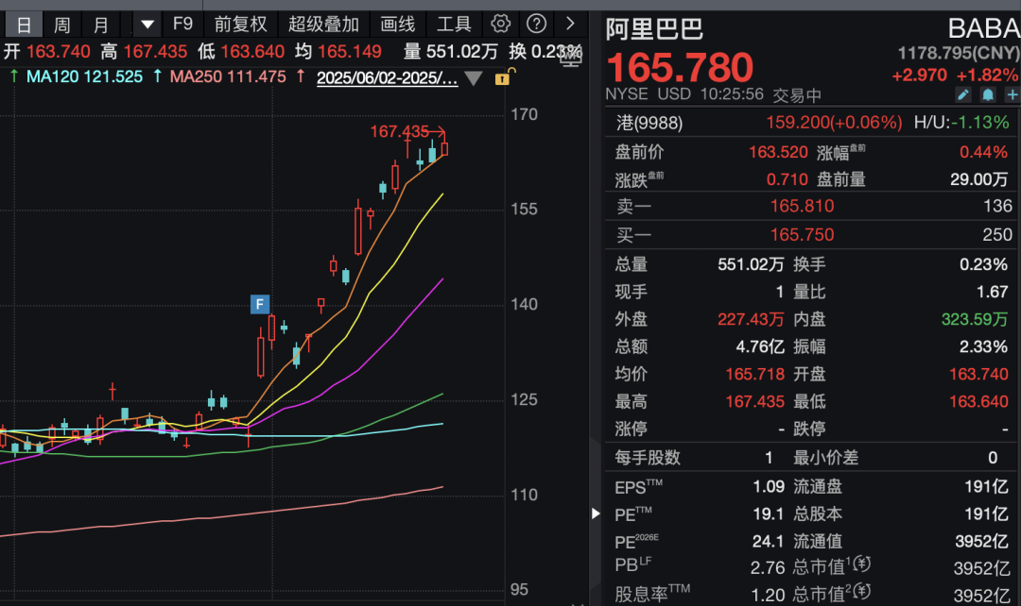Viewport: 1021px width, 606px height.
Task: Click the PB LF 2.76 value
Action: (x=768, y=567)
